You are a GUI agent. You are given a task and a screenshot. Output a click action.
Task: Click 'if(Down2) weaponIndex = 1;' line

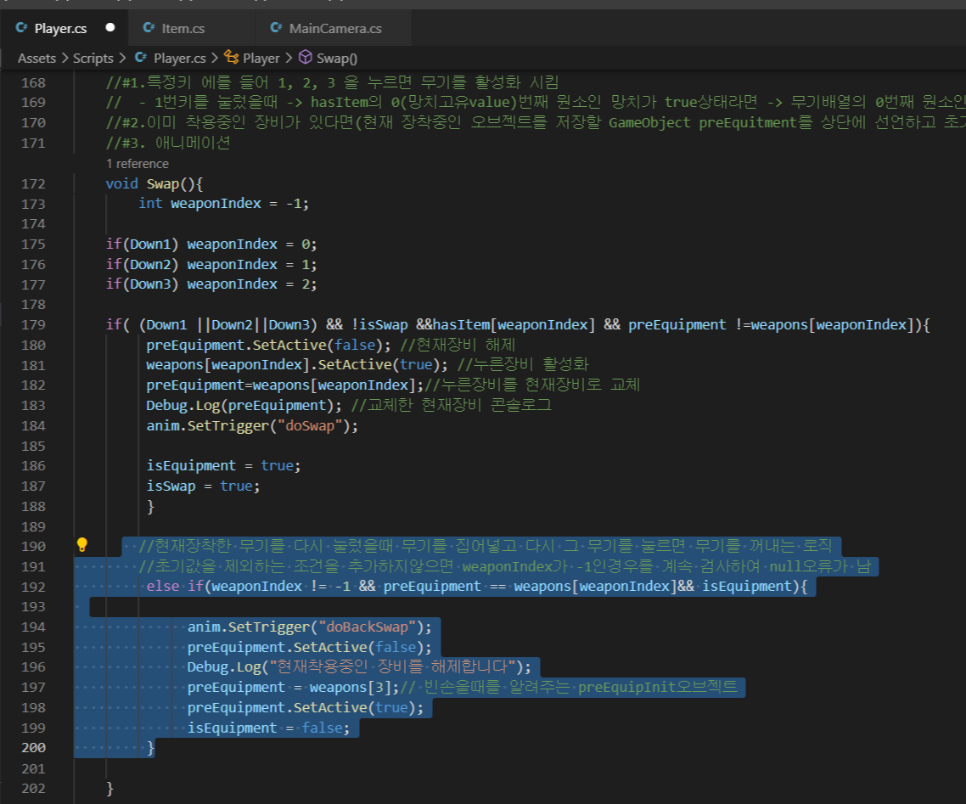pos(211,264)
